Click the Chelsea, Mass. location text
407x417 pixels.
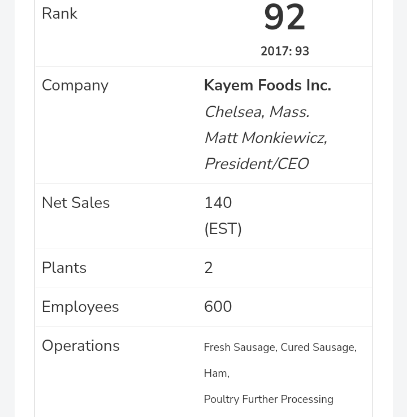(x=256, y=112)
